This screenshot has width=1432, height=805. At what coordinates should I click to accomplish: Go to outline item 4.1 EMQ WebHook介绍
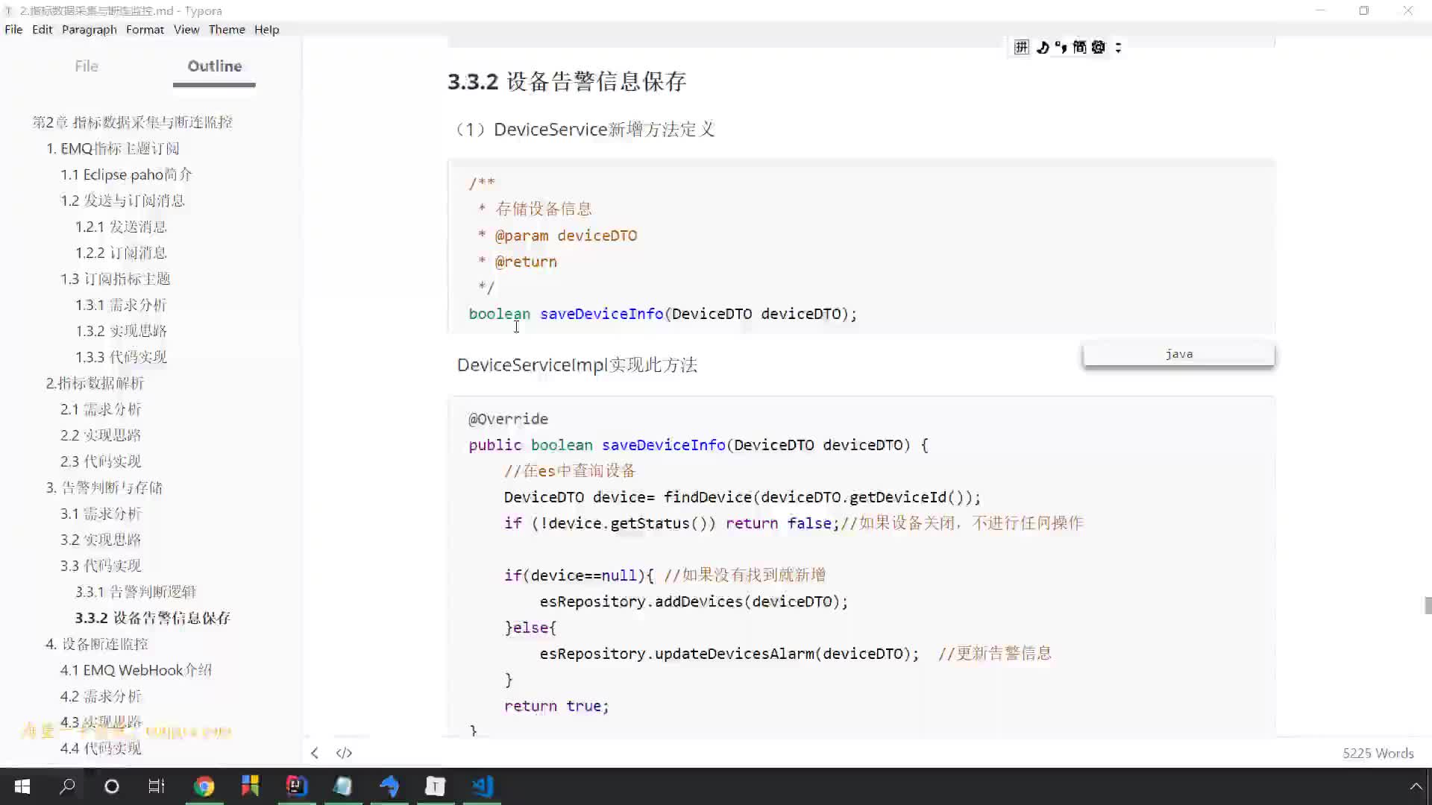[136, 670]
